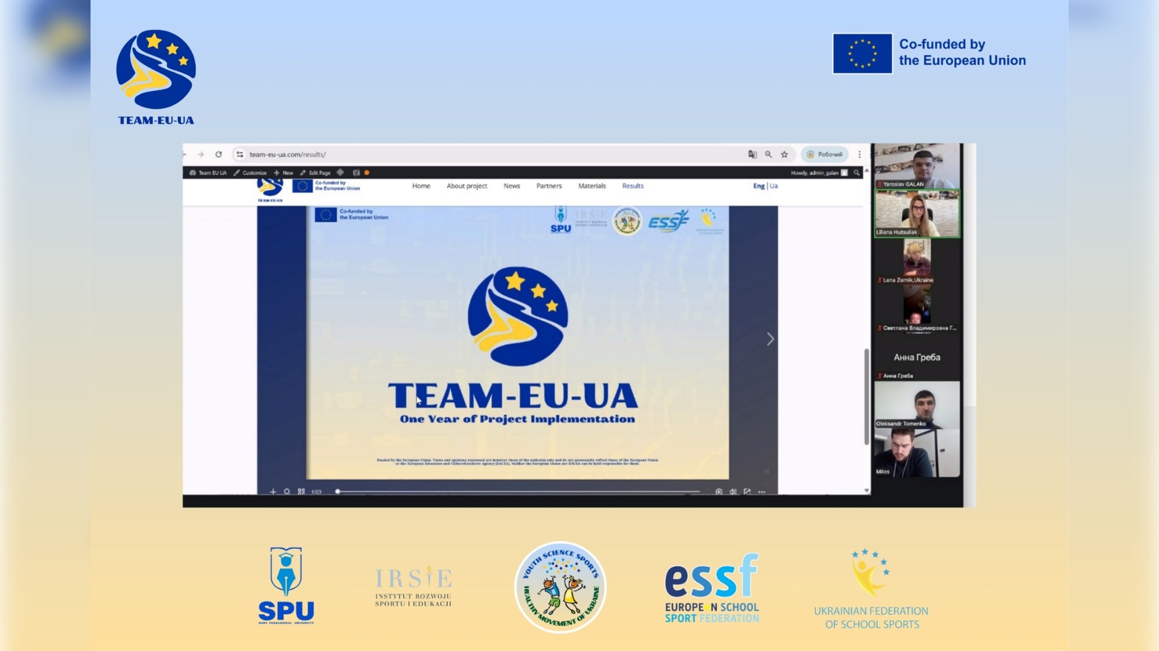
Task: Toggle flipbook sound icon
Action: (x=733, y=491)
